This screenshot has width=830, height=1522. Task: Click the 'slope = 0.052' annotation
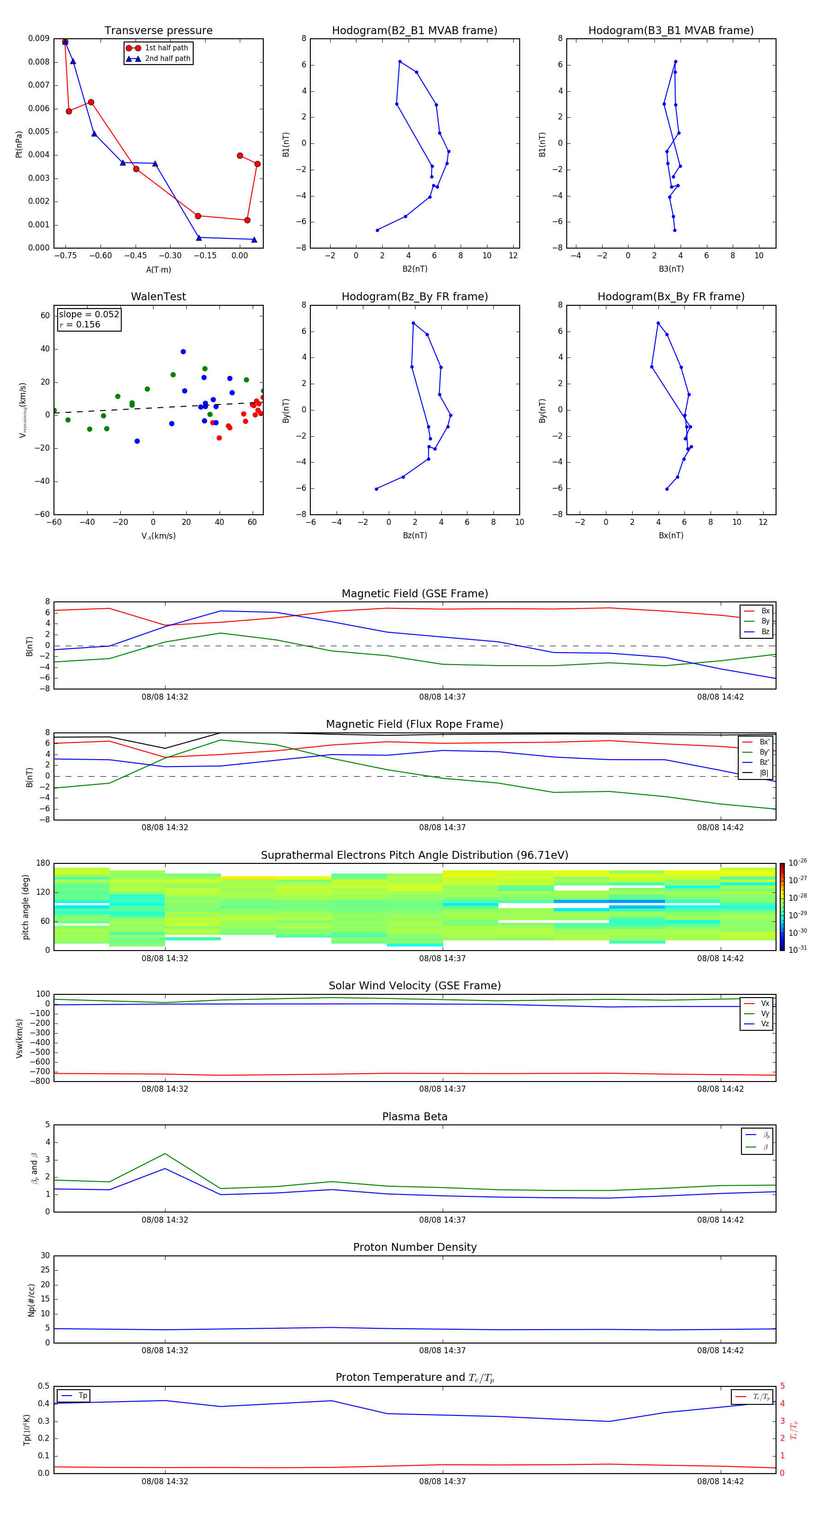point(89,315)
